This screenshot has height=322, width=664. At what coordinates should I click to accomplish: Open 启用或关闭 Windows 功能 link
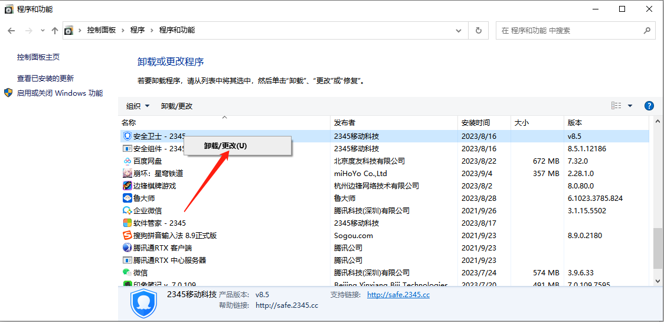(60, 93)
